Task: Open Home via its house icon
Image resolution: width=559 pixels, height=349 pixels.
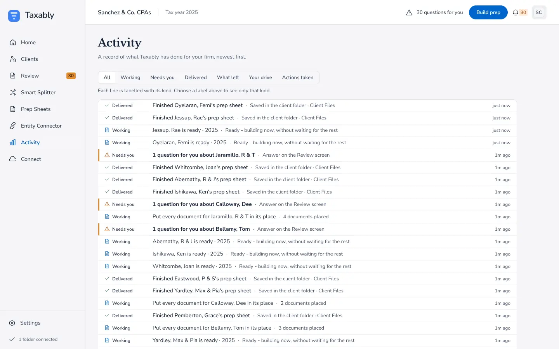Action: pyautogui.click(x=13, y=42)
